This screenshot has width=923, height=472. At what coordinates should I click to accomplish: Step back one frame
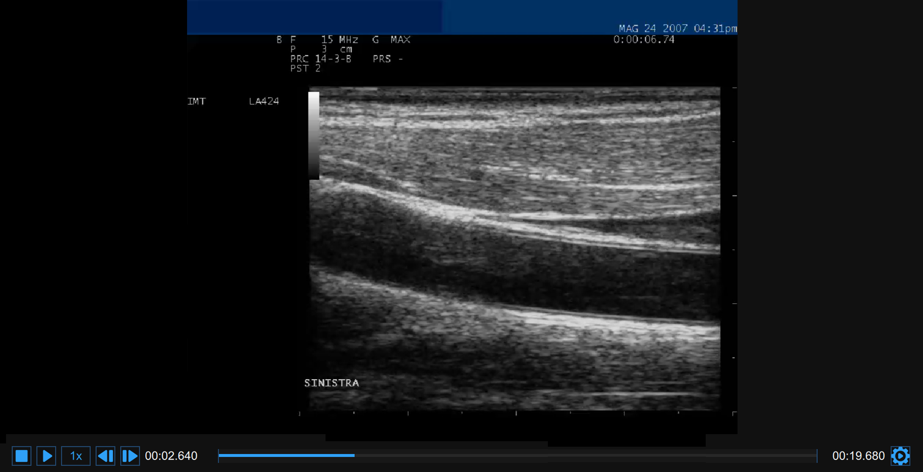[105, 456]
